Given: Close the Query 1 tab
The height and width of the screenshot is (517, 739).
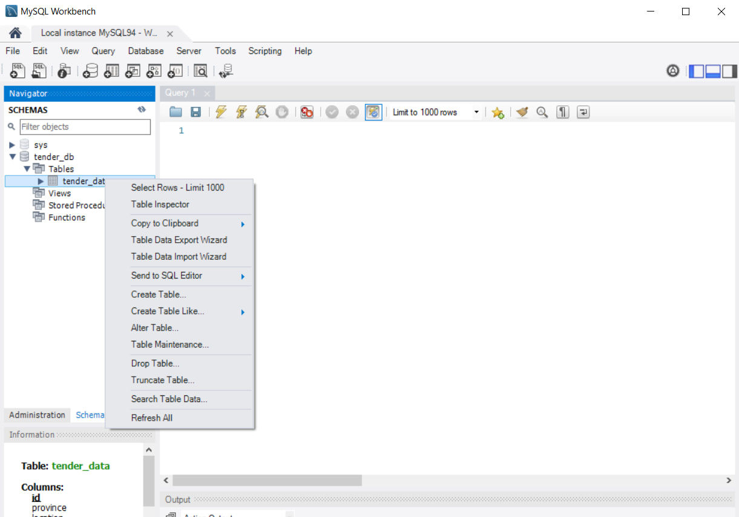Looking at the screenshot, I should point(207,93).
